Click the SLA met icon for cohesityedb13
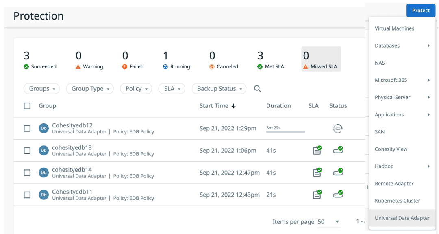This screenshot has width=439, height=234. (x=317, y=150)
